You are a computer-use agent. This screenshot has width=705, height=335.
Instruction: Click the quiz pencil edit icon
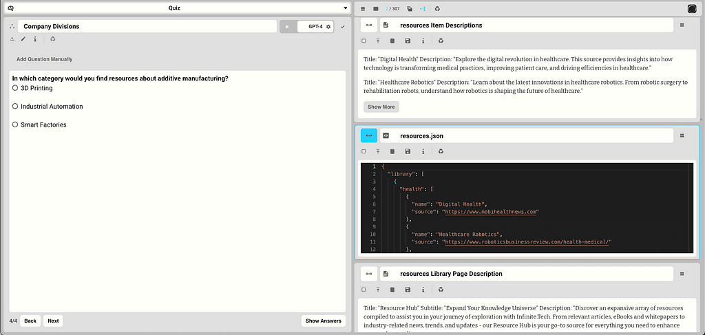[23, 39]
